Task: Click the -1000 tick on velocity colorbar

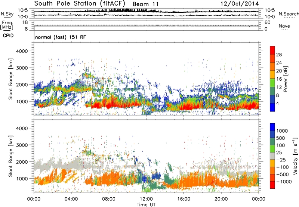Action: (x=284, y=182)
